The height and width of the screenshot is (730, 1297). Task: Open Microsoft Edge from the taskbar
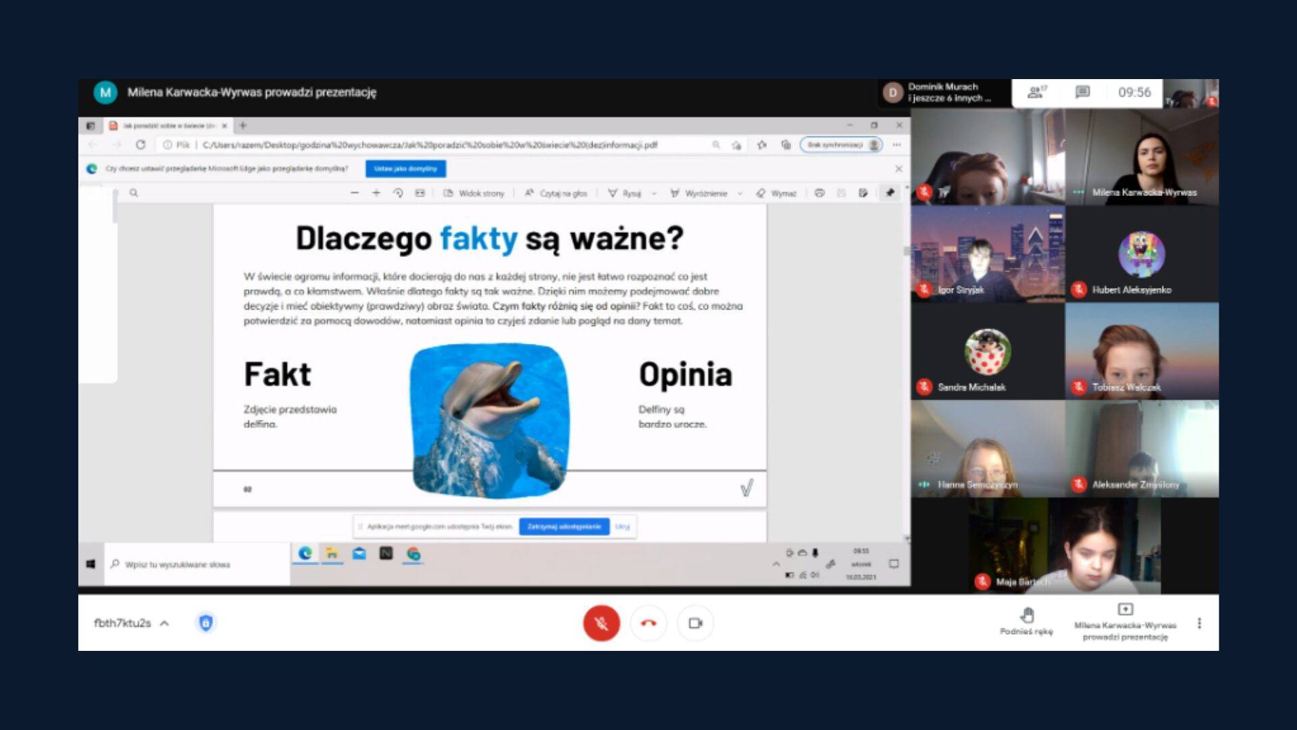305,554
